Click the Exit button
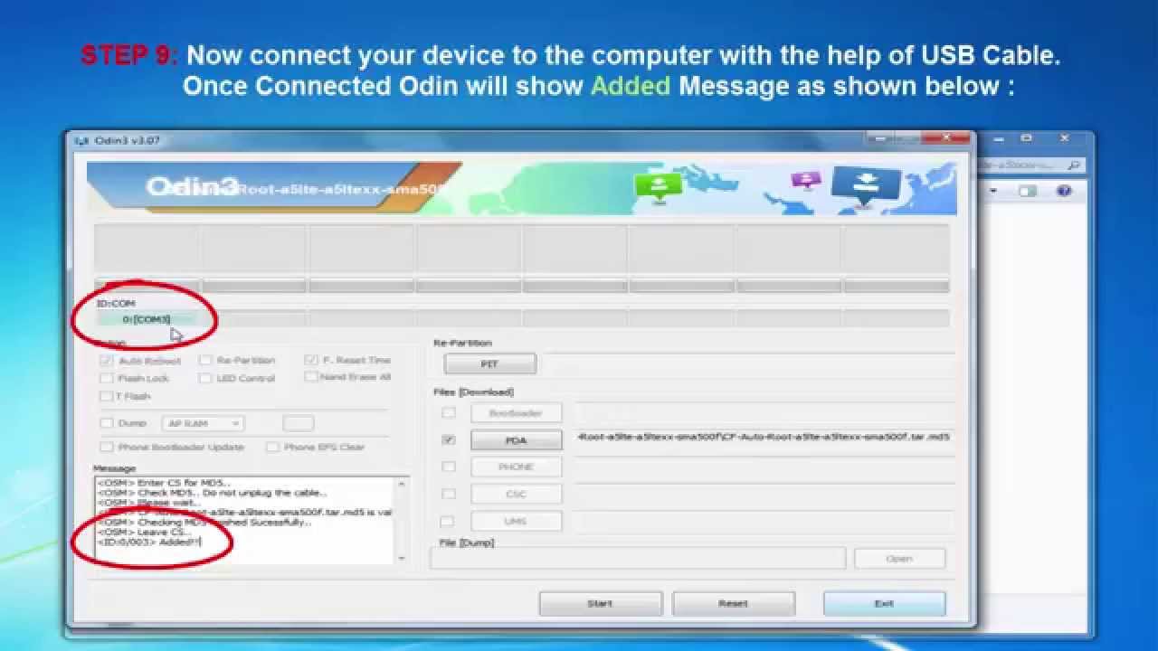1158x651 pixels. (884, 603)
